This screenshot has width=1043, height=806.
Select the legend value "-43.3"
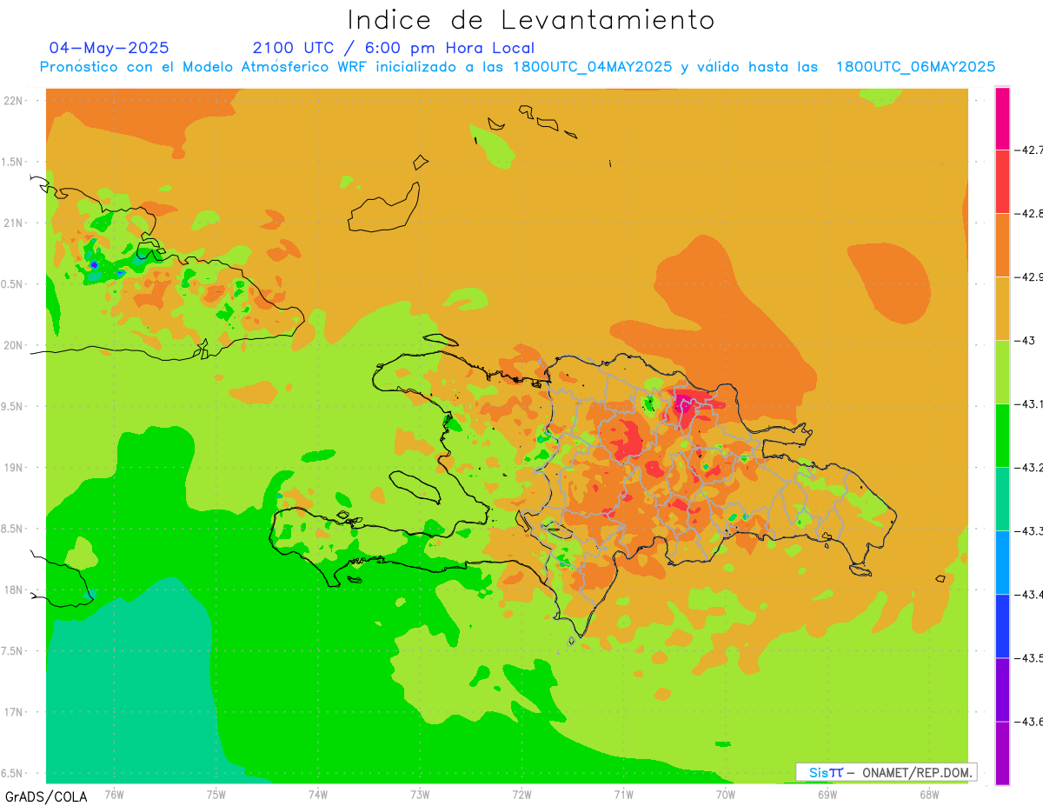pyautogui.click(x=1028, y=530)
